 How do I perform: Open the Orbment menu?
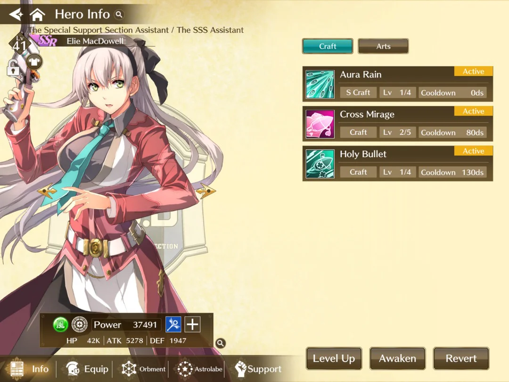point(143,369)
